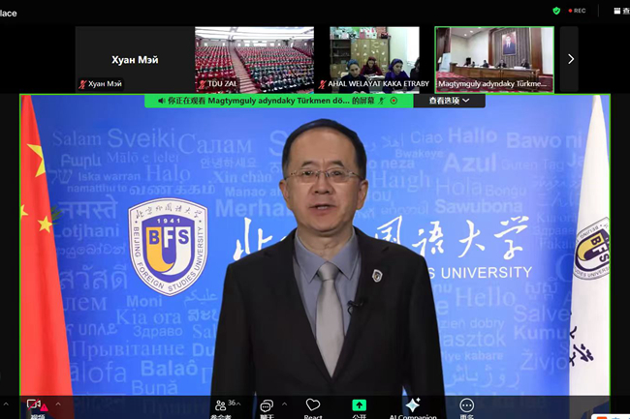This screenshot has width=630, height=419.
Task: Open the participants panel icon
Action: click(x=221, y=404)
